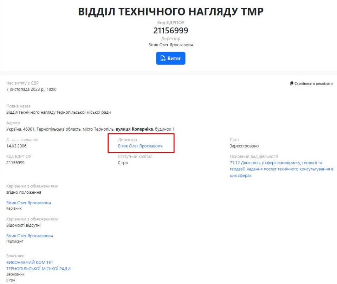Screen dimensions: 337x284
Task: Click the Код ЄДРПОУ value in details section
Action: 15,163
